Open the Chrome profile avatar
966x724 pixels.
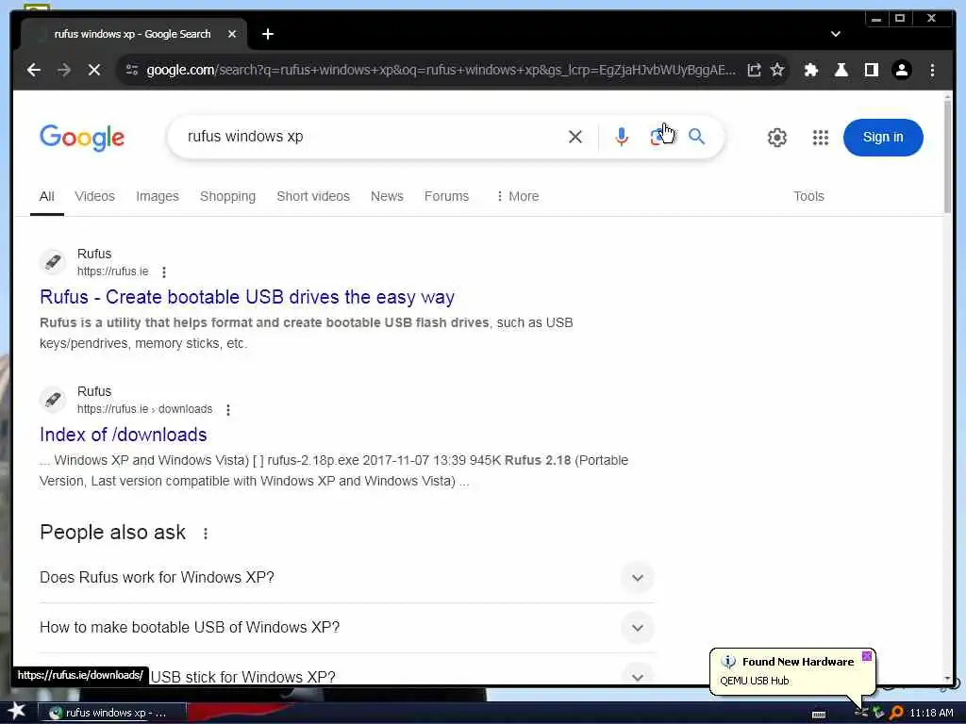coord(901,70)
